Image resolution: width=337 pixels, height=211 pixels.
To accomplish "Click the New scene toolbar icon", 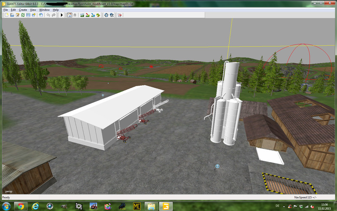I will coord(6,15).
